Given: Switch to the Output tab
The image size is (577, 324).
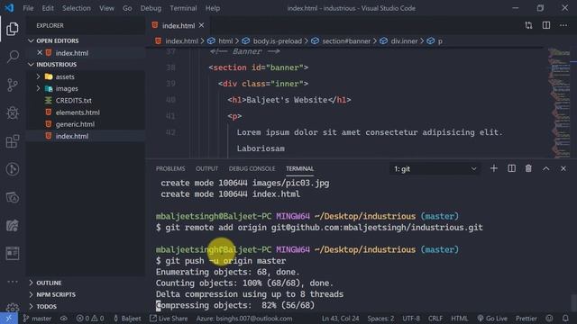Looking at the screenshot, I should pyautogui.click(x=206, y=168).
